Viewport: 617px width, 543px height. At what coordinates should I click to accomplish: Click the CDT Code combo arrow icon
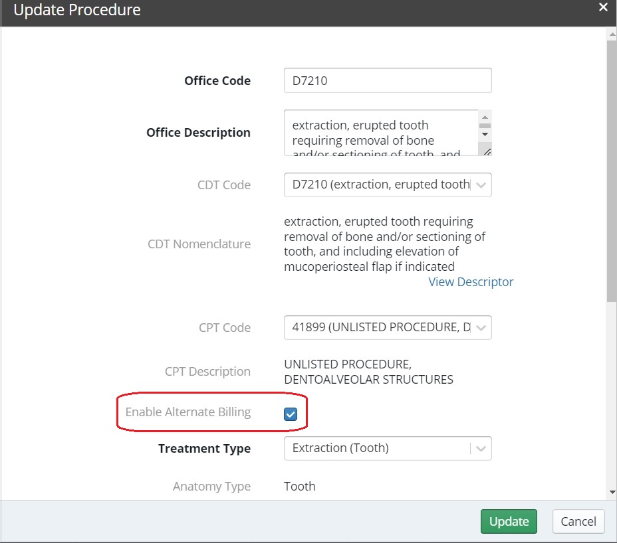[481, 185]
